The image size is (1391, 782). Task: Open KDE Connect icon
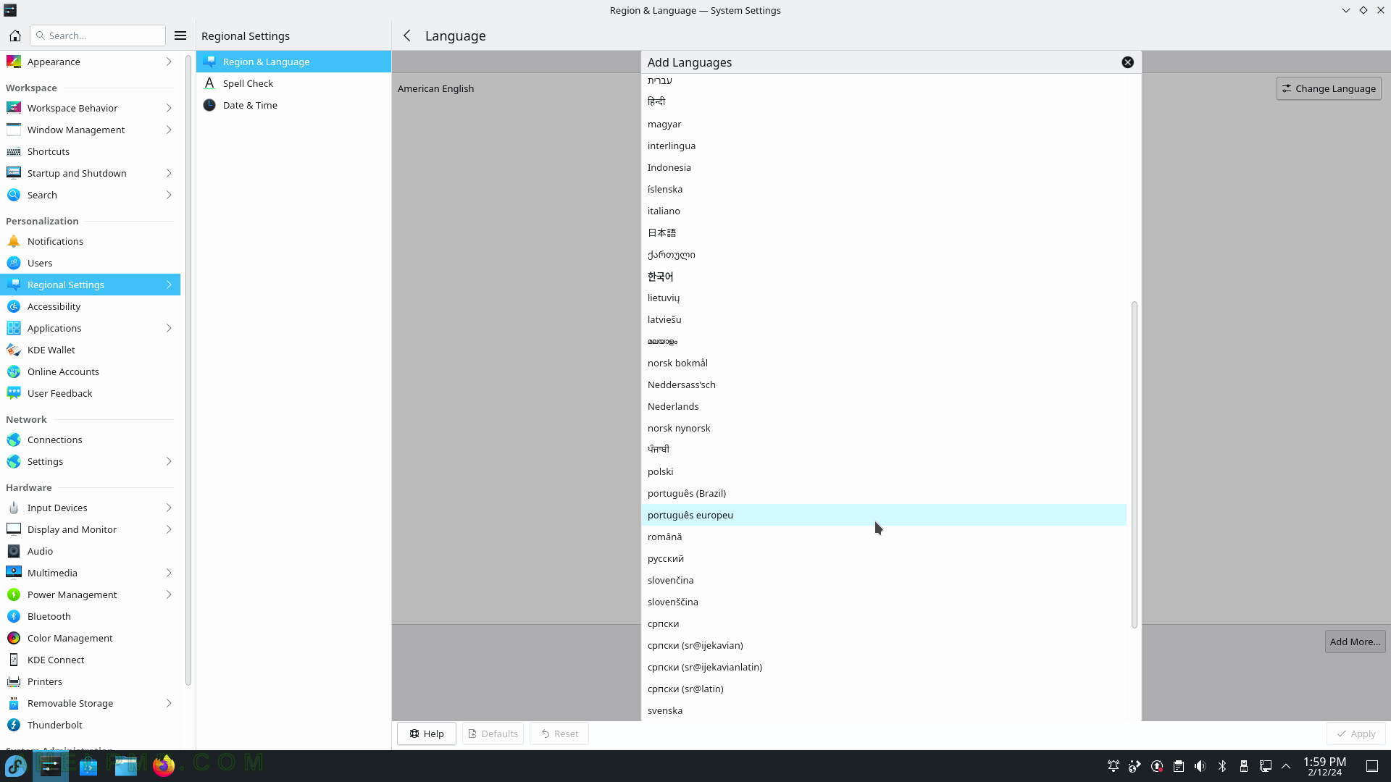point(14,660)
